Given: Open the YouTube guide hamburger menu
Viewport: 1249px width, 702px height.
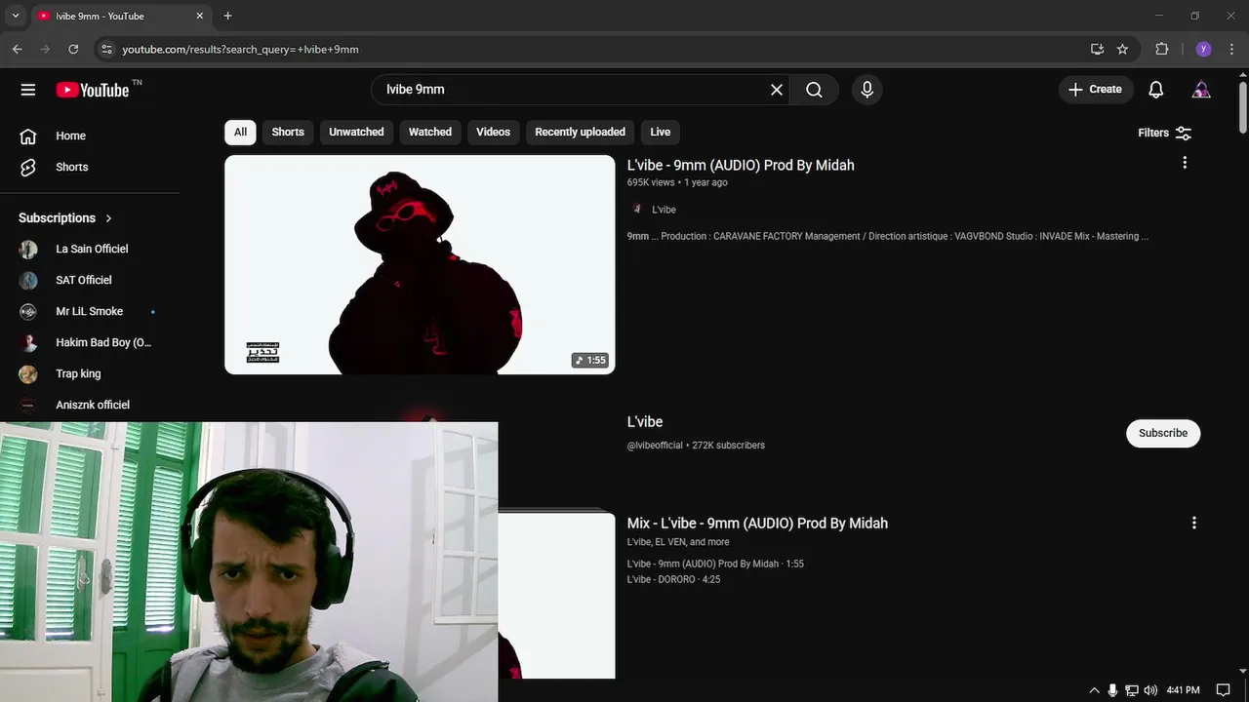Looking at the screenshot, I should [27, 90].
